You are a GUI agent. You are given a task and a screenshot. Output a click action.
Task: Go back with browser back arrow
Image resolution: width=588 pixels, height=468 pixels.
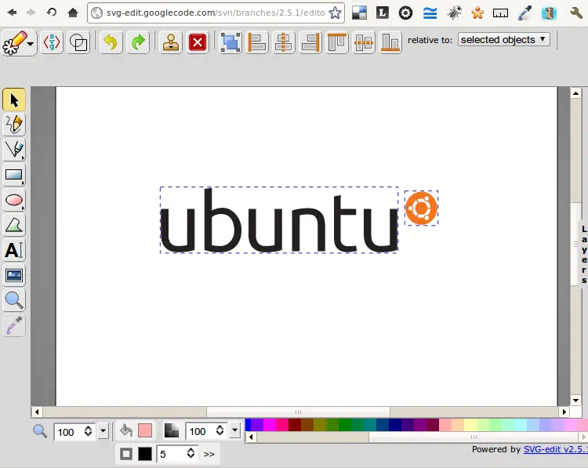click(x=12, y=13)
